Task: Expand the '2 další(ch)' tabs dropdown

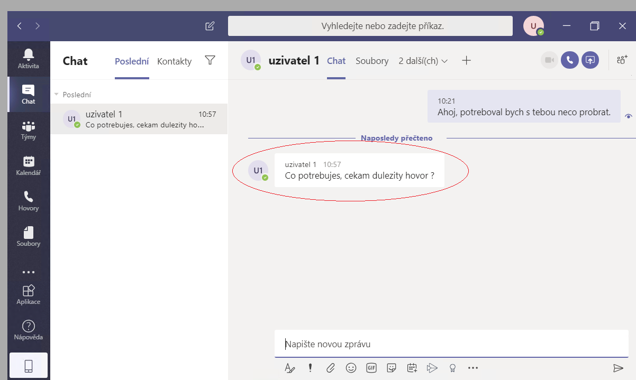Action: coord(423,61)
